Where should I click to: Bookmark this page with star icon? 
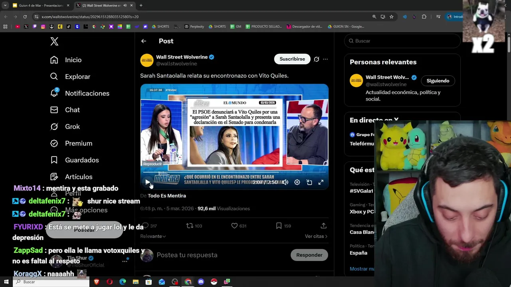click(x=392, y=17)
